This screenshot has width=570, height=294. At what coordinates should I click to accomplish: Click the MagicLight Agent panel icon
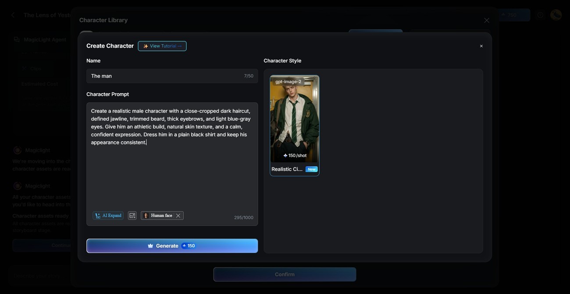pos(17,39)
